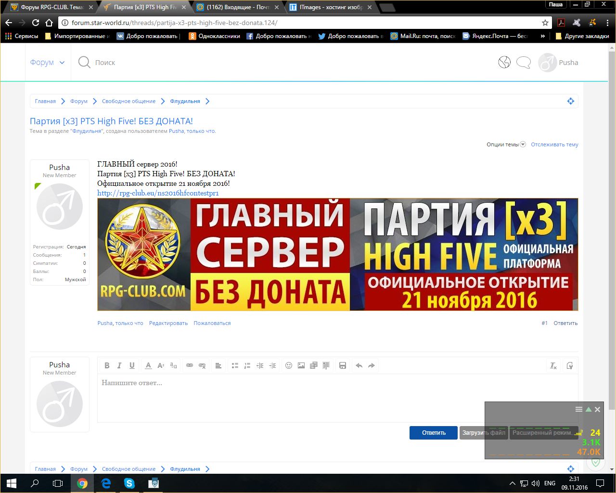Open the Одноклассники bookmark
The image size is (616, 493).
(214, 36)
